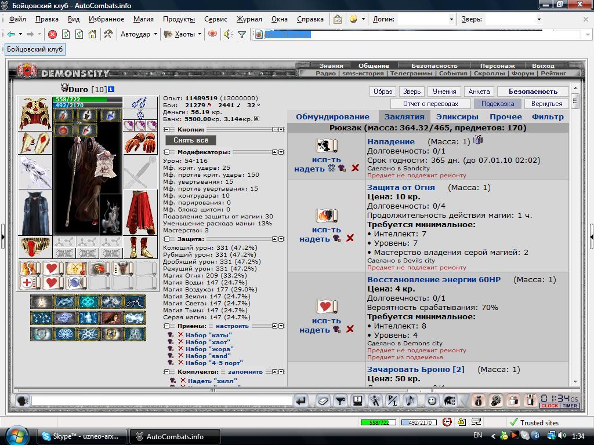Click the Windows Start orb
The image size is (594, 445).
click(17, 436)
